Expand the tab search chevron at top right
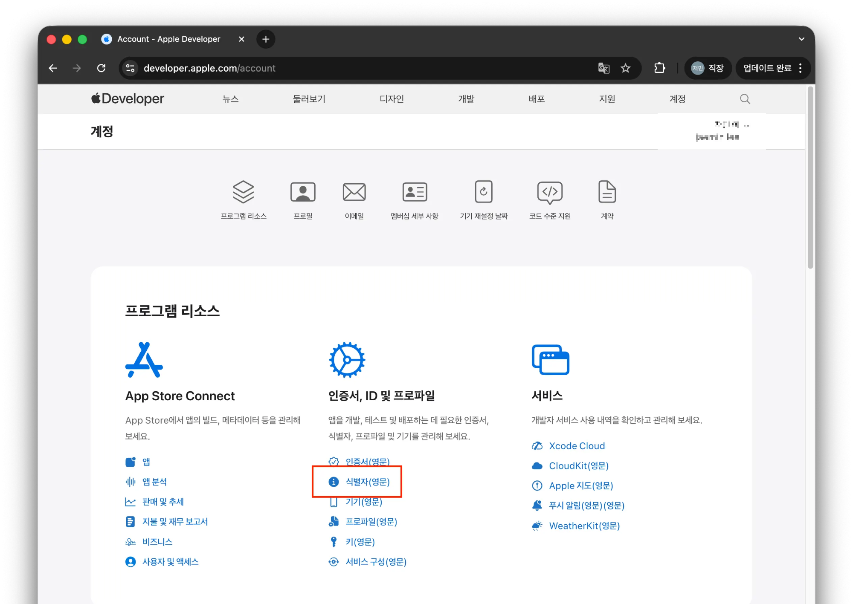853x604 pixels. click(801, 39)
